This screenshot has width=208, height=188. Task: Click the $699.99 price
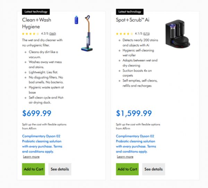(x=37, y=113)
